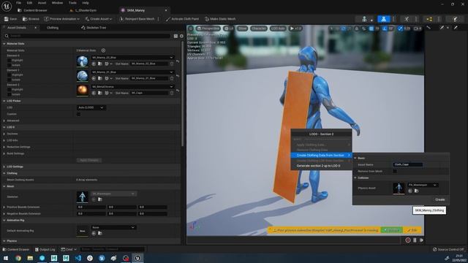Delete the Element 2 cape material slot
This screenshot has height=263, width=468.
[x=172, y=93]
